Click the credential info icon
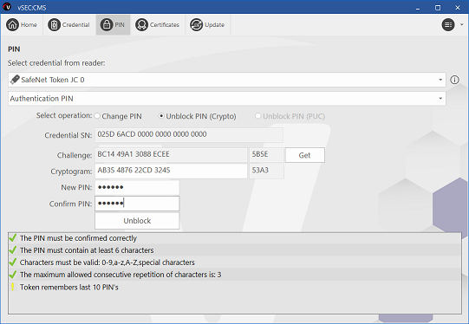Viewport: 469px width, 324px height. tap(454, 80)
